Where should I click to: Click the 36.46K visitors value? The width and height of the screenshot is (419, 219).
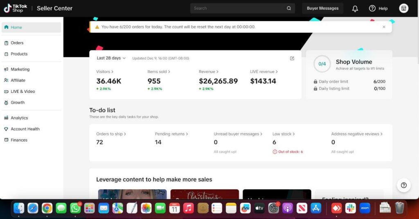(109, 81)
